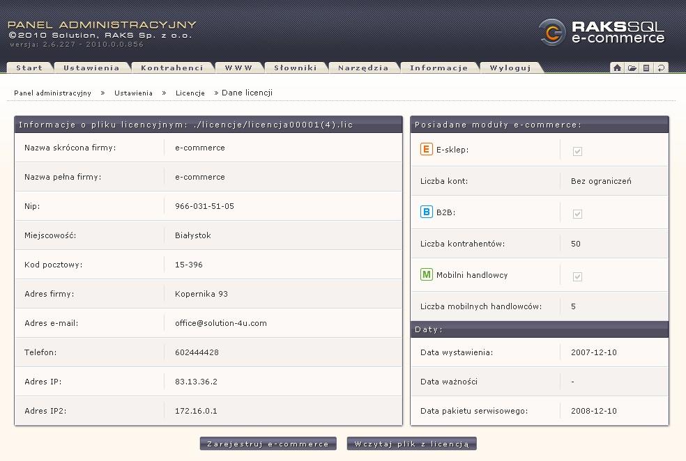Open the WWW tab
The height and width of the screenshot is (461, 686).
tap(238, 68)
